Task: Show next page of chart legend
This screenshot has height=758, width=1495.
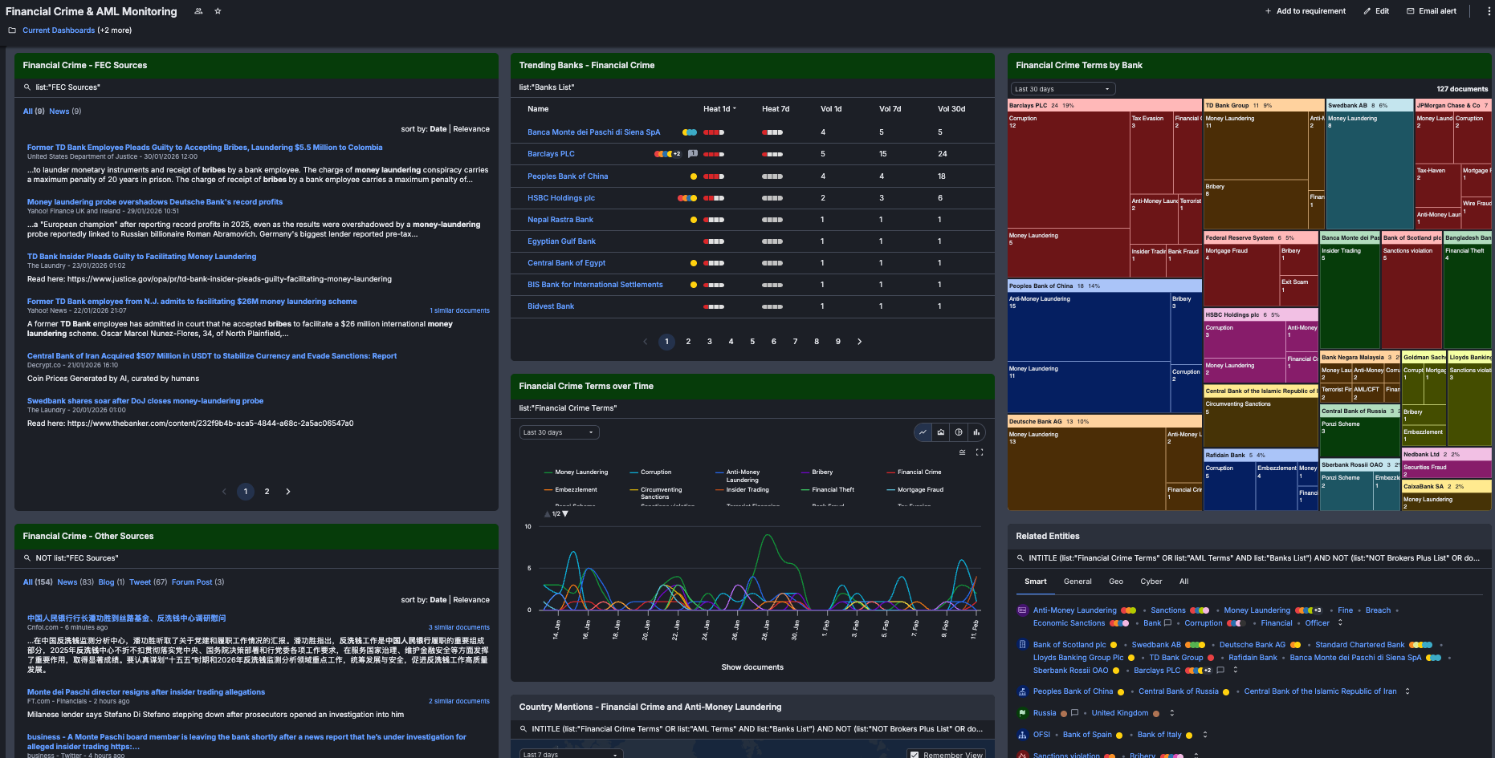Action: 565,514
